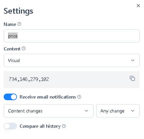Click the help icon after Compare all history
The height and width of the screenshot is (139, 144).
(64, 126)
